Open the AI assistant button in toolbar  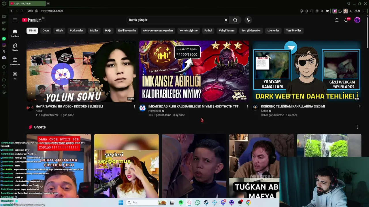(x=357, y=11)
